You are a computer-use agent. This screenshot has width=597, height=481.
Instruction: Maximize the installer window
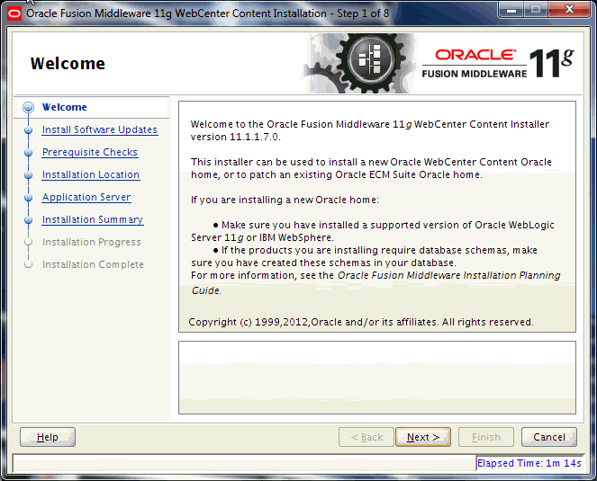point(536,9)
